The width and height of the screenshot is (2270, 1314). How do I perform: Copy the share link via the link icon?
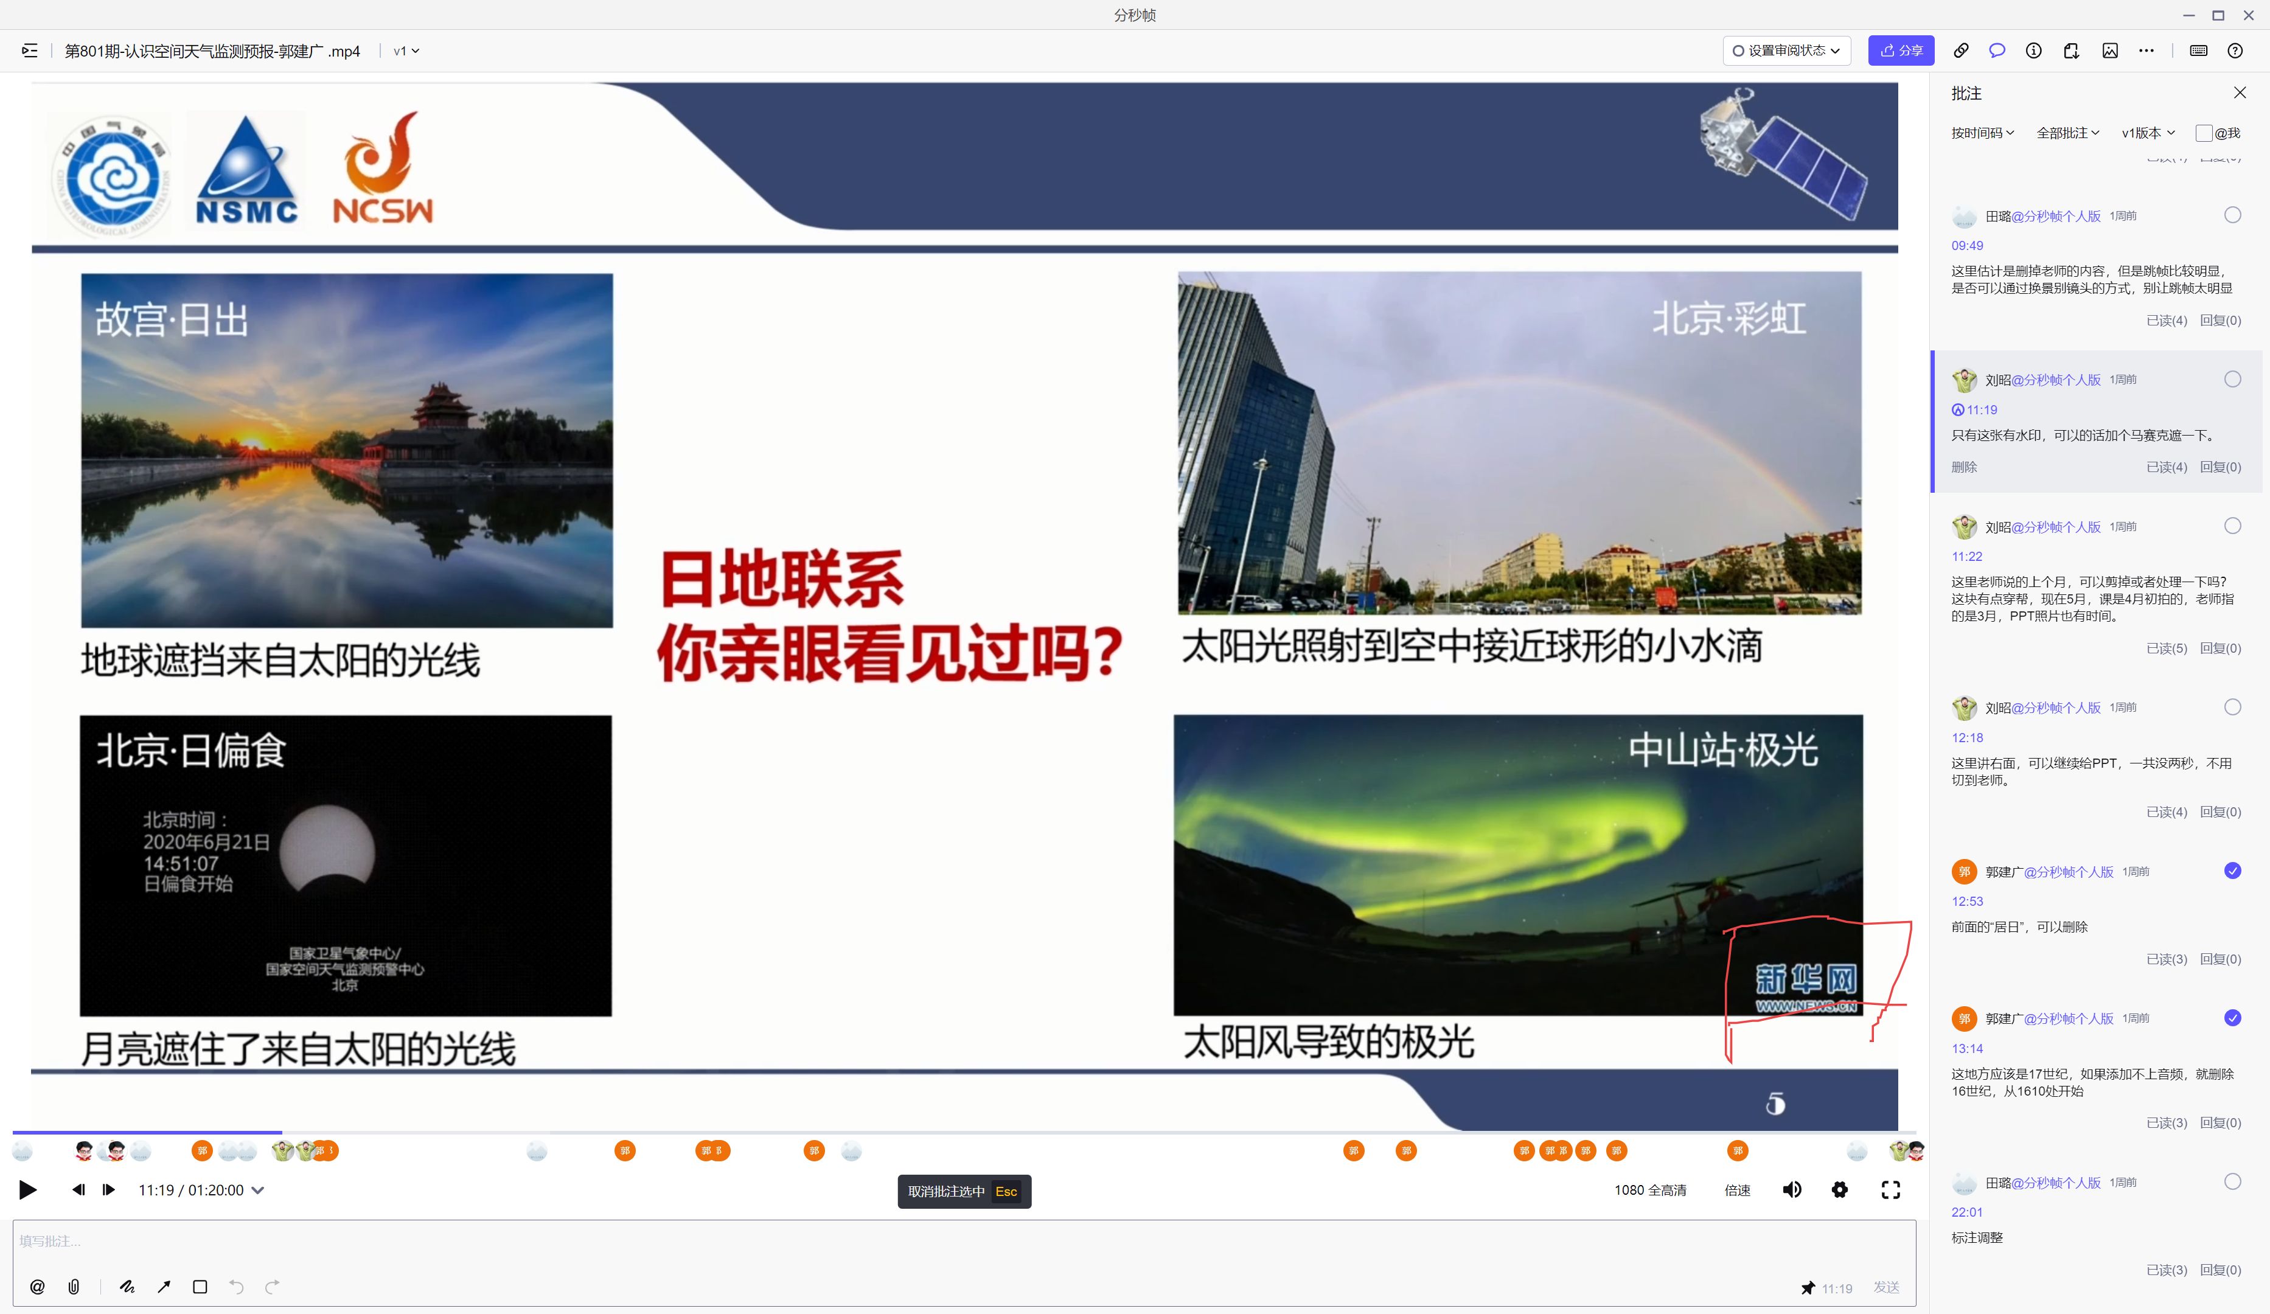[x=1961, y=50]
